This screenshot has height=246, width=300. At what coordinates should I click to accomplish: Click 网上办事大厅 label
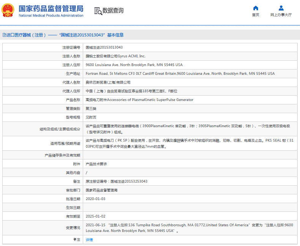pyautogui.click(x=281, y=15)
